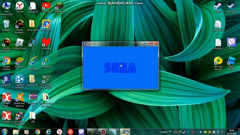Viewport: 240px width, 135px height.
Task: Open the Coalesced (2) file
Action: [x=218, y=25]
